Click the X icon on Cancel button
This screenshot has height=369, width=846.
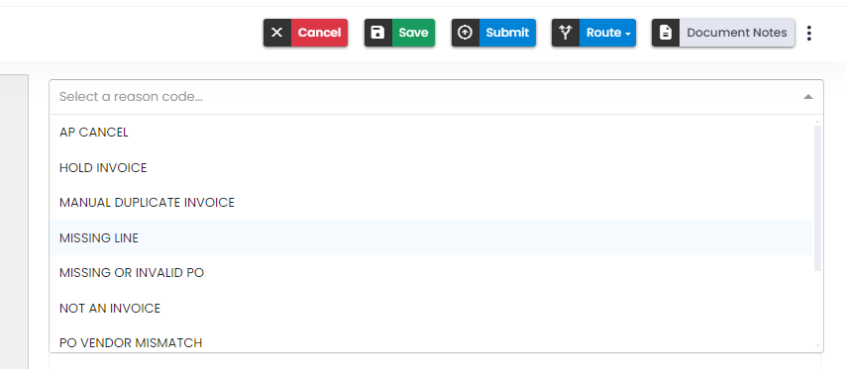pyautogui.click(x=276, y=33)
